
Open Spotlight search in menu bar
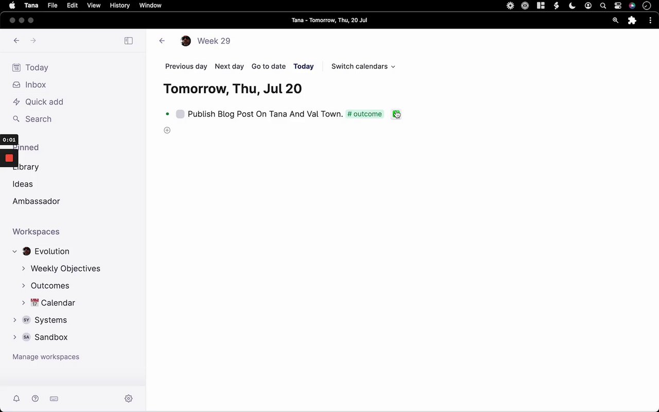[603, 6]
